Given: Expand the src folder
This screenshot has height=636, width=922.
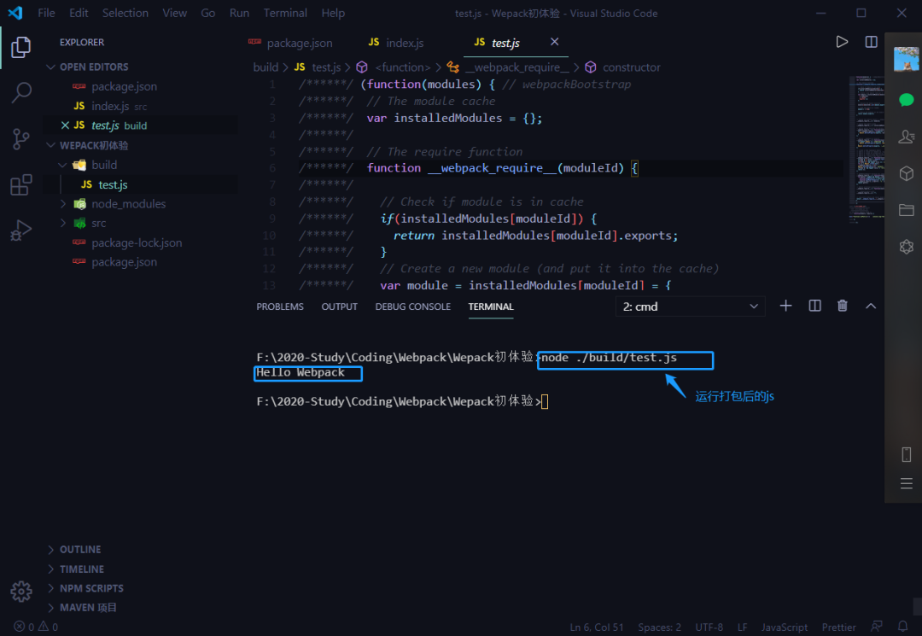Looking at the screenshot, I should [x=63, y=224].
